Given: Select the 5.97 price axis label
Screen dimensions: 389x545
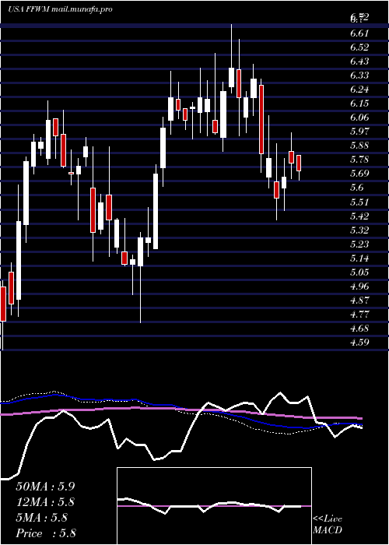Looking at the screenshot, I should point(359,132).
